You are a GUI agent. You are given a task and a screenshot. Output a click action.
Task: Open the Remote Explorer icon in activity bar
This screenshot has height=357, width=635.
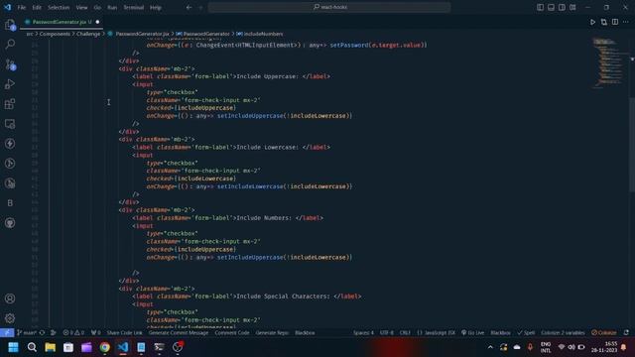tap(10, 124)
